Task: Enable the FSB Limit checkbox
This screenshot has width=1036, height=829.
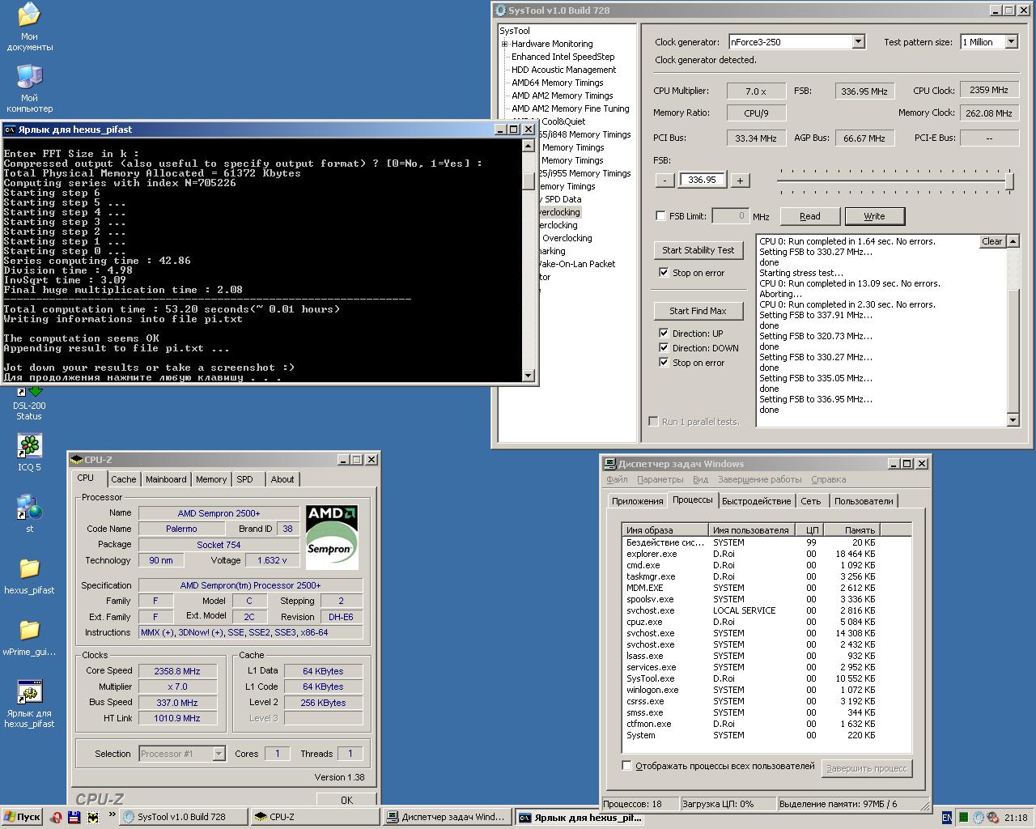Action: (x=660, y=216)
